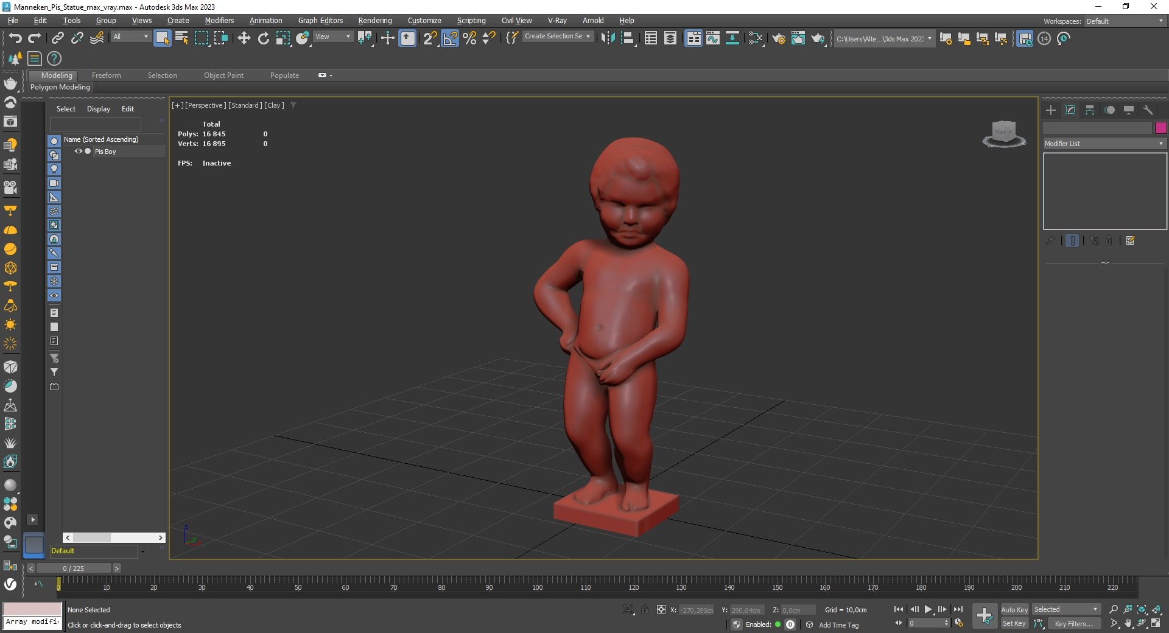Switch to the Utilities wrench tab

(1148, 110)
